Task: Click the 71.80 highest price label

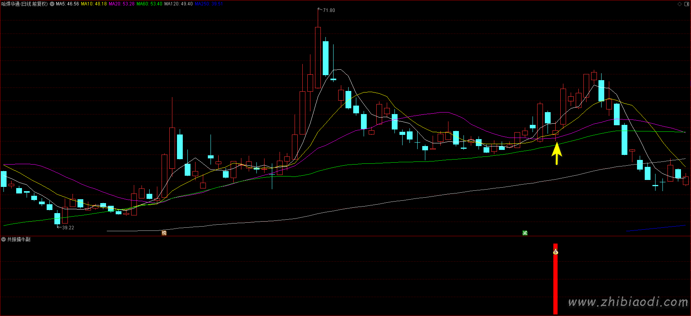Action: click(329, 10)
